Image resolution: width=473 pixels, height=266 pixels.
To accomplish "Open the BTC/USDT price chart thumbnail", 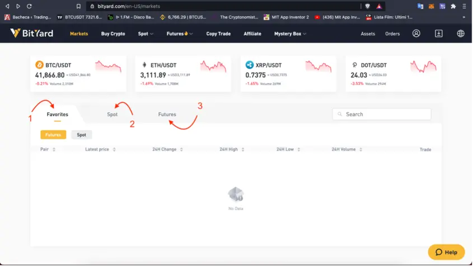I will click(x=108, y=66).
